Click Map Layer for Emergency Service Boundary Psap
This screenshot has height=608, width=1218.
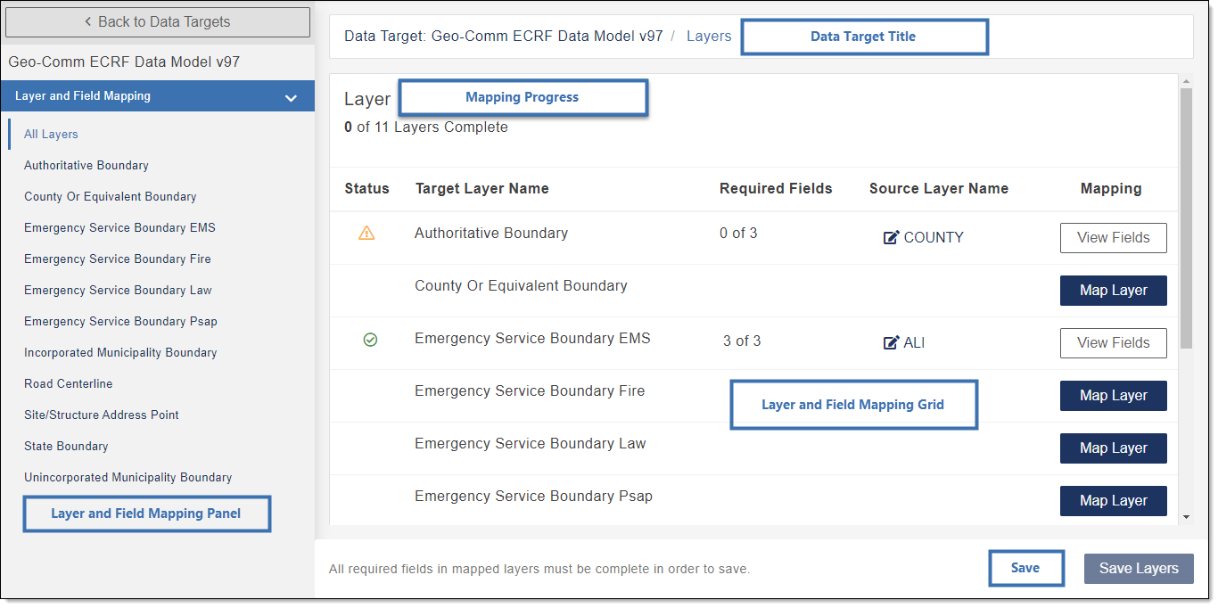pos(1113,500)
